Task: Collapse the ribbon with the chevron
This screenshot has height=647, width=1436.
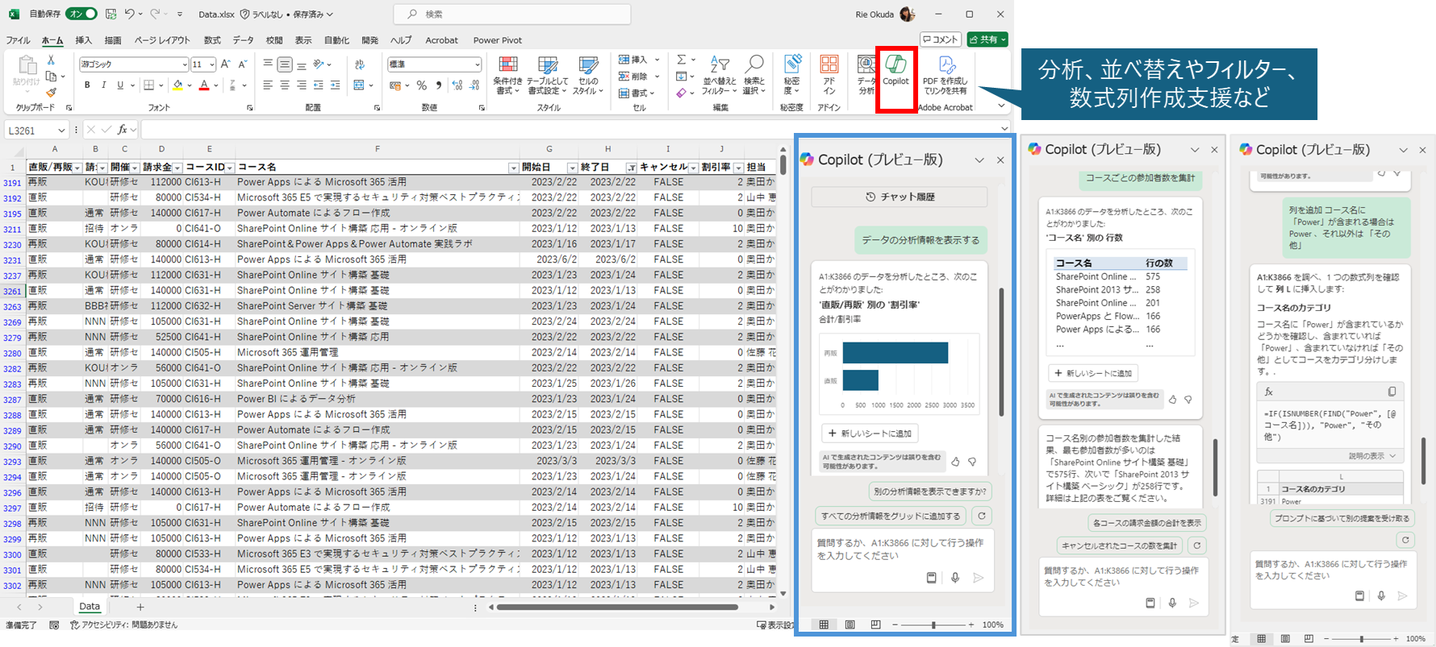Action: pos(1001,106)
